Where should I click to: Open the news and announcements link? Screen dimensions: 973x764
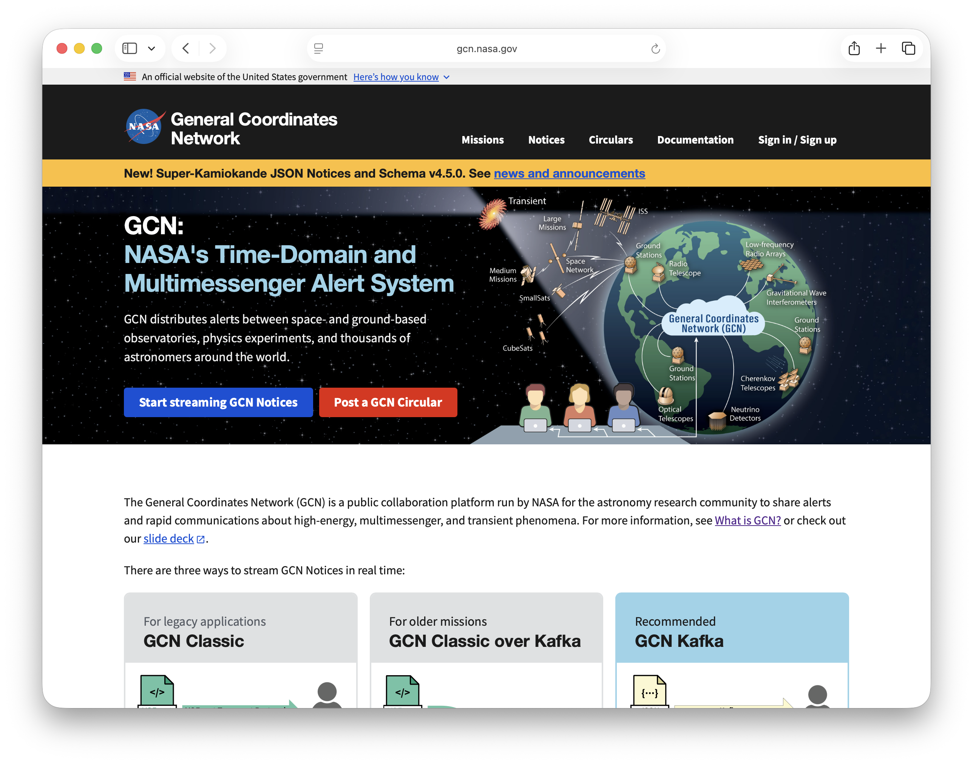[569, 173]
